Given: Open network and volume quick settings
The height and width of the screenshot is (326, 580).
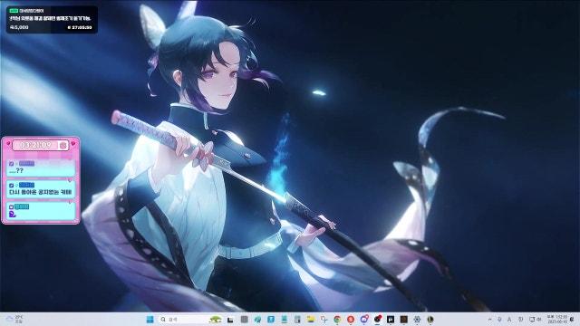Looking at the screenshot, I should pos(535,320).
